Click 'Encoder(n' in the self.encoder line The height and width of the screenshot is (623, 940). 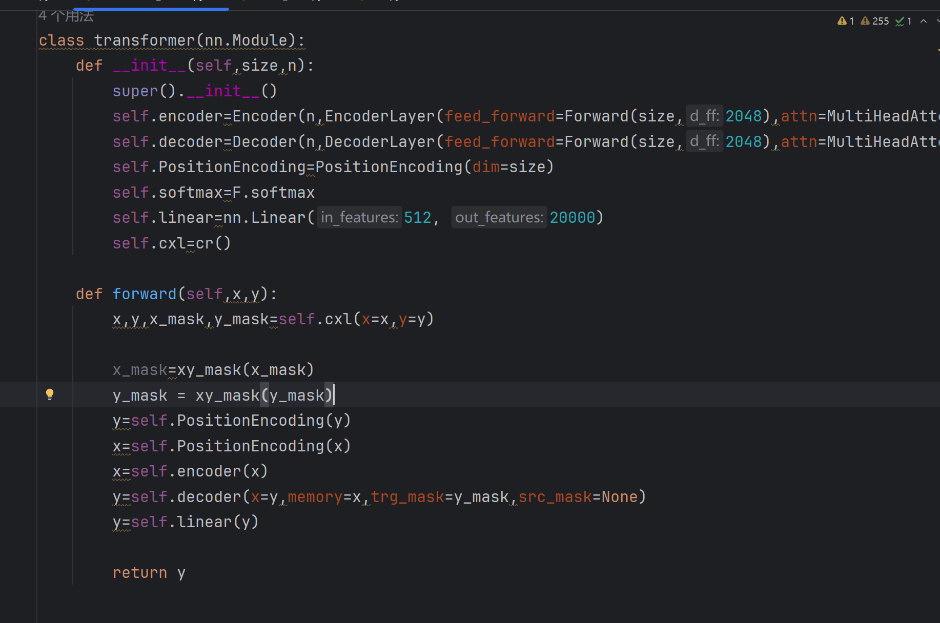click(x=274, y=116)
